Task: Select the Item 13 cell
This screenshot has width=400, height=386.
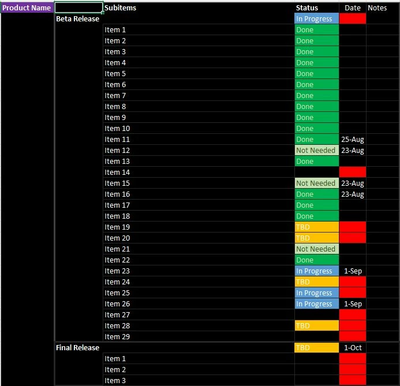Action: click(x=199, y=162)
